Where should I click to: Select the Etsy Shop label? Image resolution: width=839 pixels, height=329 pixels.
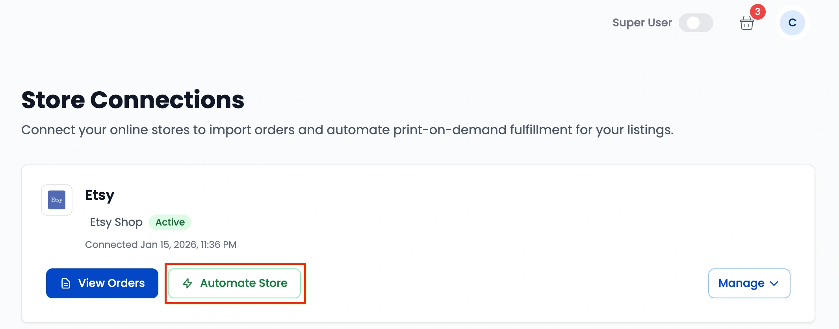coord(116,222)
